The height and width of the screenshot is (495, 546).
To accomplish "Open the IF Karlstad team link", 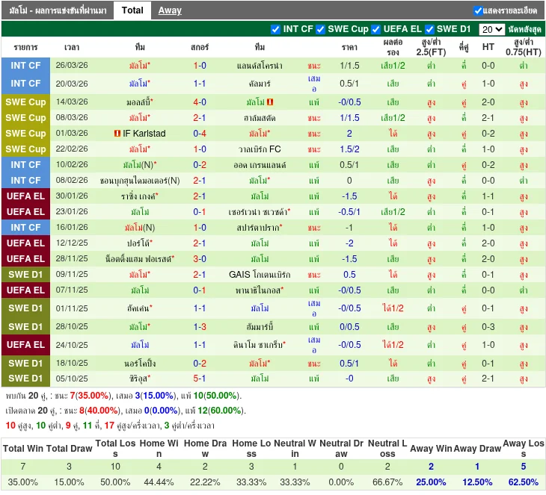I will click(144, 134).
